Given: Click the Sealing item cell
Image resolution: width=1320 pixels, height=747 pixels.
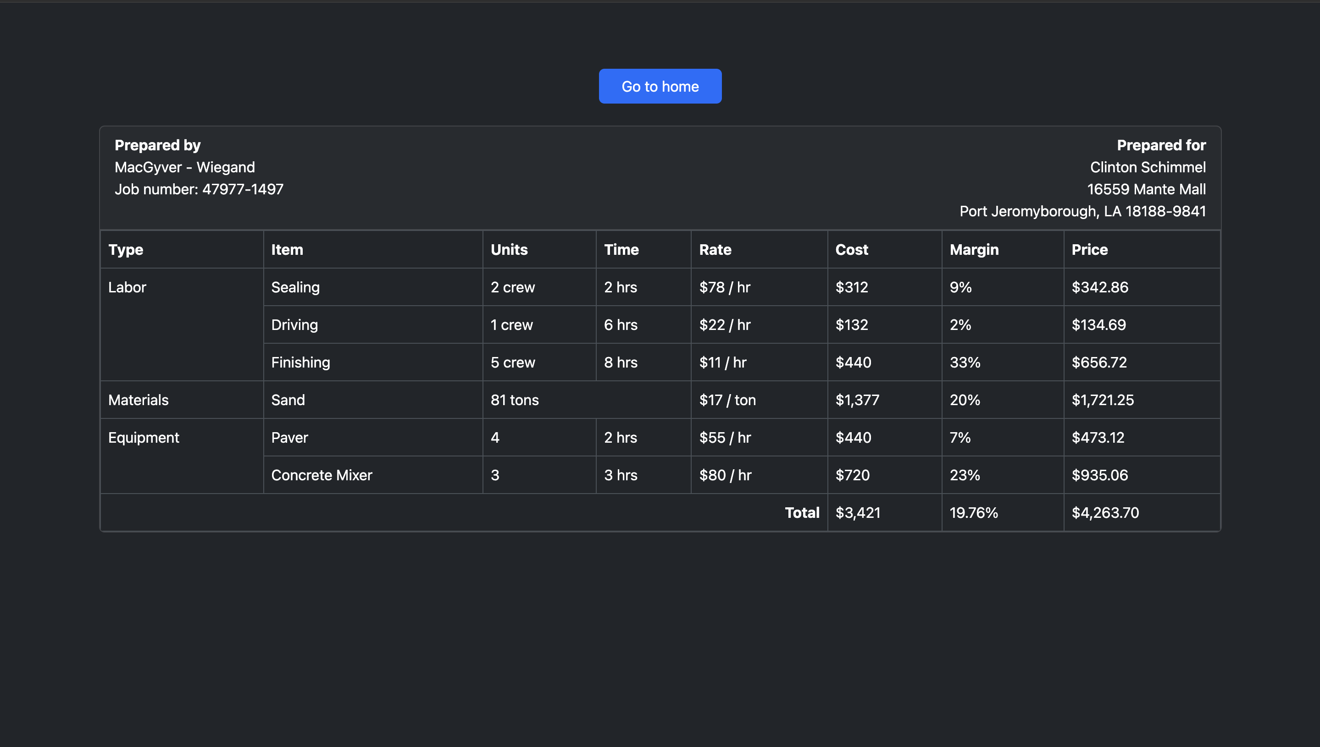Looking at the screenshot, I should click(373, 287).
